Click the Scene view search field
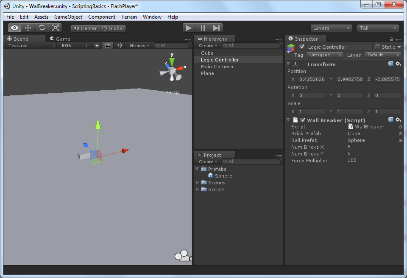The width and height of the screenshot is (407, 278). tap(171, 45)
